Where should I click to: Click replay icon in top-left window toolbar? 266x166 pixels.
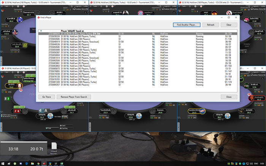[13, 6]
